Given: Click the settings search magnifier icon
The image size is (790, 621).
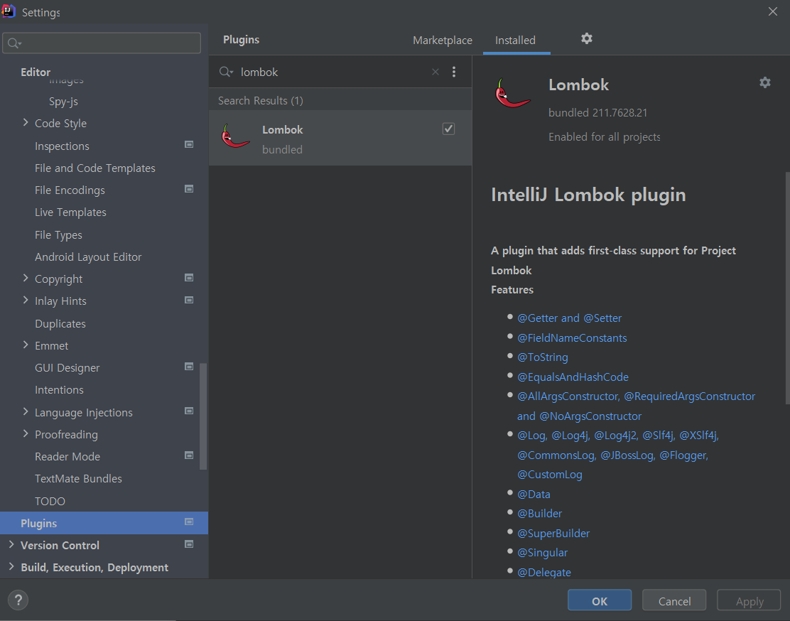Looking at the screenshot, I should (15, 43).
